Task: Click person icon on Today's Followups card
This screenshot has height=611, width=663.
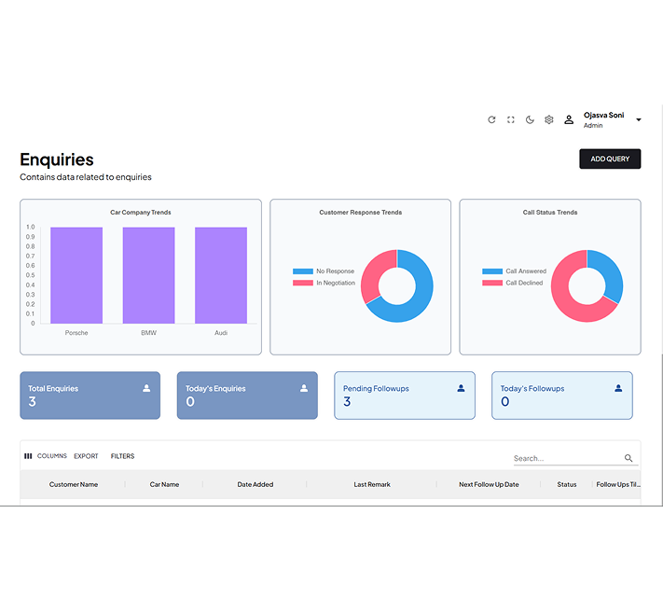Action: [618, 388]
